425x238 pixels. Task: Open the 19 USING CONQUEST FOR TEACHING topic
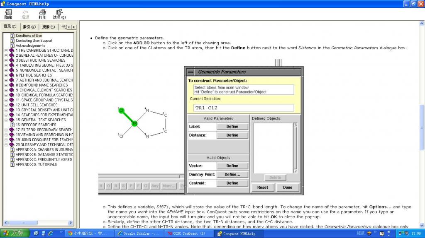(x=44, y=139)
